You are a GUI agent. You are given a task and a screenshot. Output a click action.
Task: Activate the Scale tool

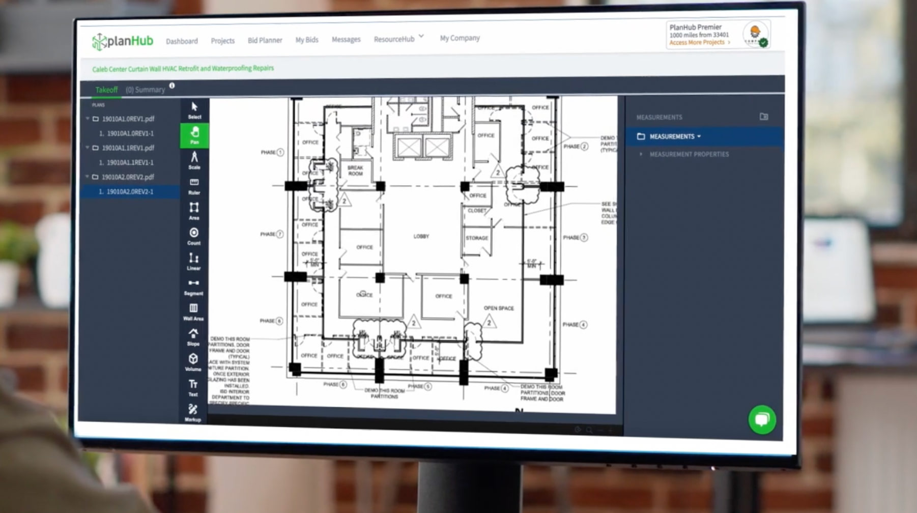193,162
